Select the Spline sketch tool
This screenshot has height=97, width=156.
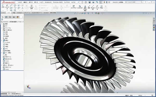tap(19, 5)
